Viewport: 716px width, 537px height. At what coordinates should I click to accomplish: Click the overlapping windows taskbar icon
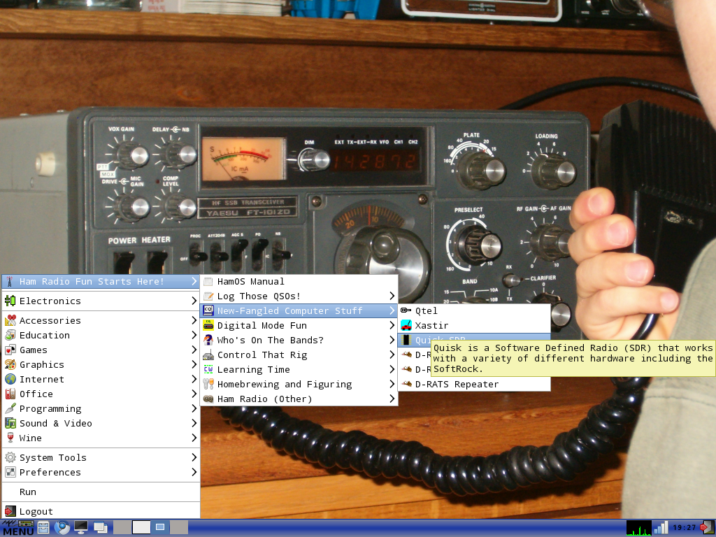[x=101, y=528]
